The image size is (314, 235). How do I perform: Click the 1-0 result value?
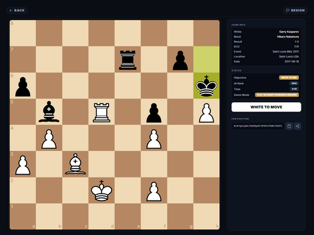(x=297, y=42)
